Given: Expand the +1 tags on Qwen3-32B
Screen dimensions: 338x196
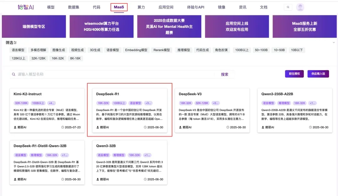Looking at the screenshot, I should click(147, 155).
